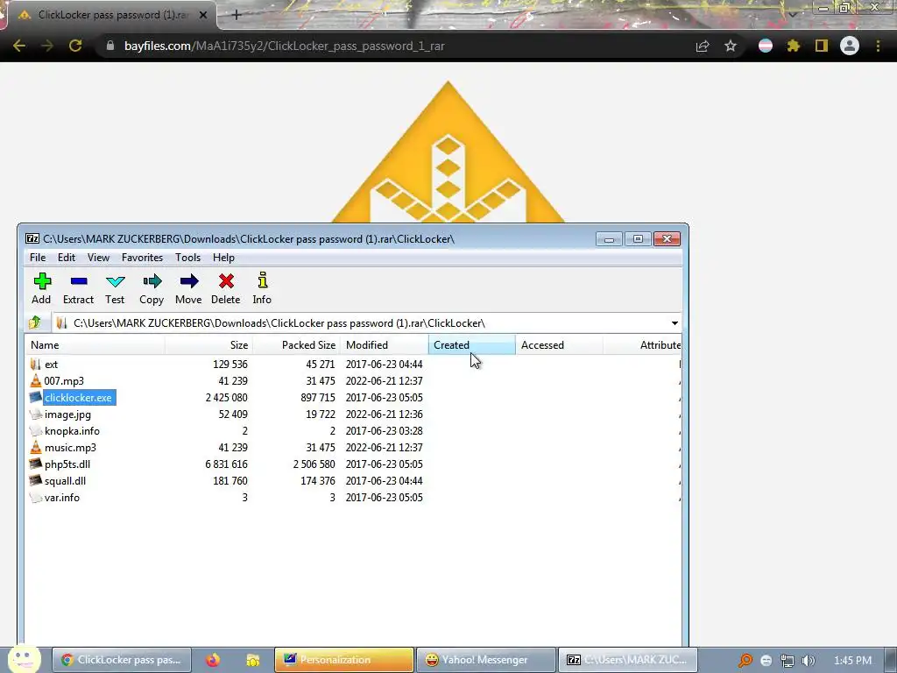Open the Favorites menu in 7-Zip
This screenshot has width=897, height=673.
tap(143, 258)
